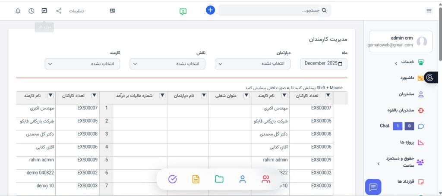Open filter on نام دپارتمان column
442x196 pixels.
[204, 96]
